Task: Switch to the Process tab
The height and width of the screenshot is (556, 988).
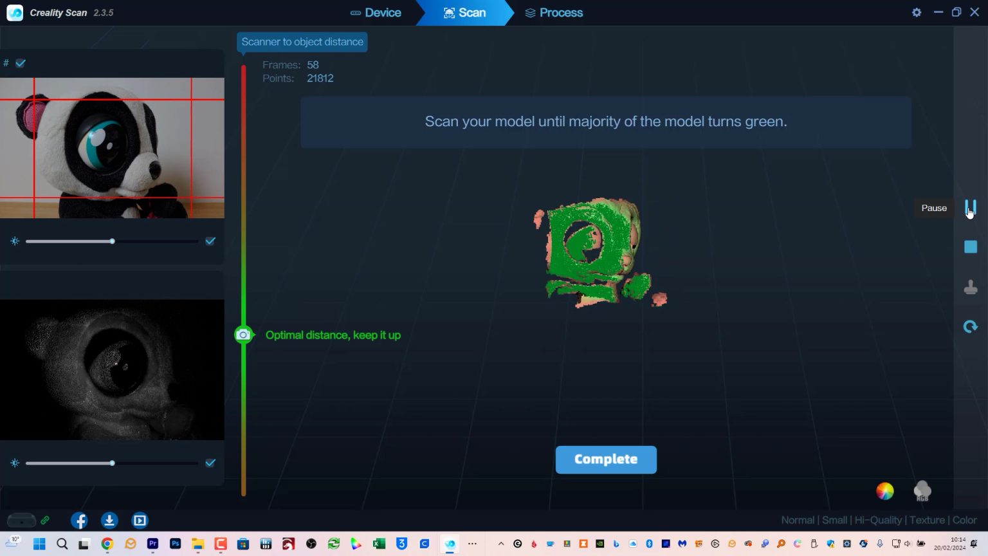Action: [554, 13]
